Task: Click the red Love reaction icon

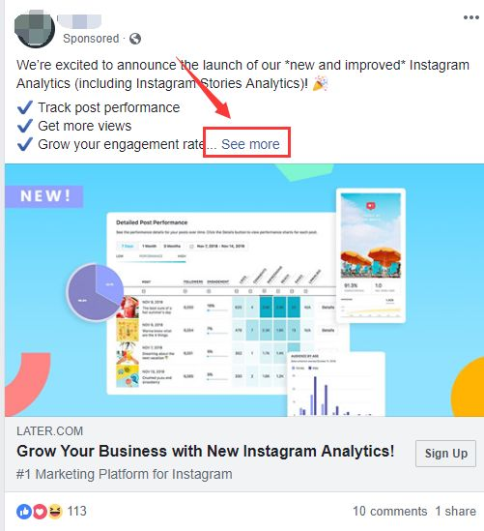Action: 40,512
